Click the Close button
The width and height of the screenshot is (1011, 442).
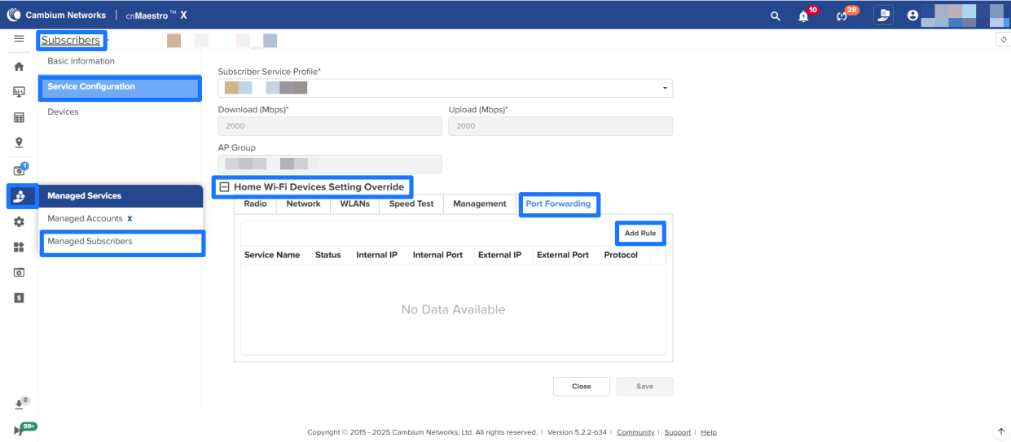pos(581,387)
